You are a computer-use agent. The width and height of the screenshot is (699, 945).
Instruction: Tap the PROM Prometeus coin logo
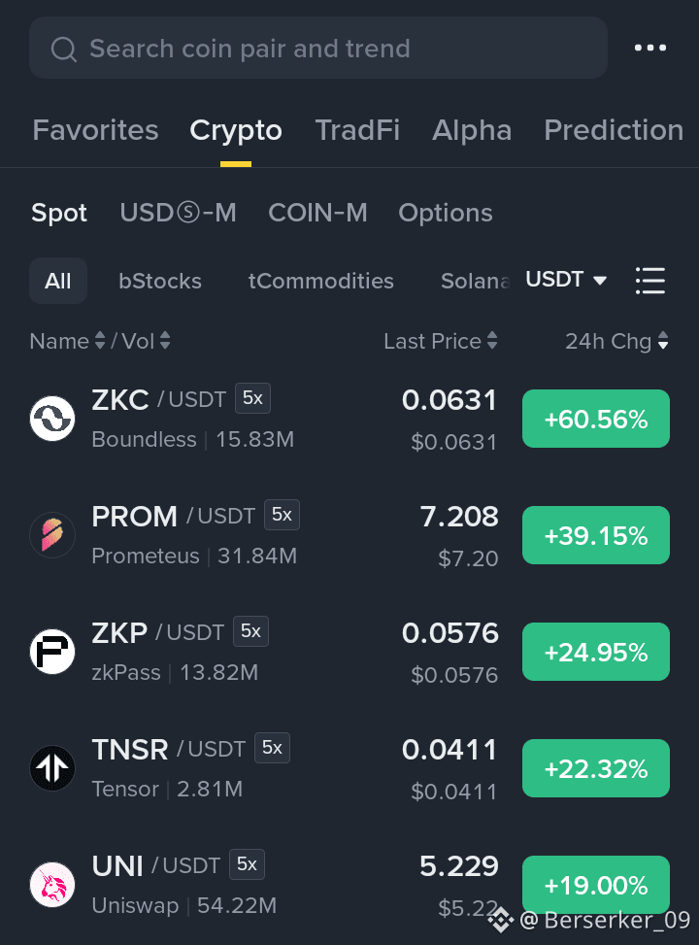click(52, 534)
